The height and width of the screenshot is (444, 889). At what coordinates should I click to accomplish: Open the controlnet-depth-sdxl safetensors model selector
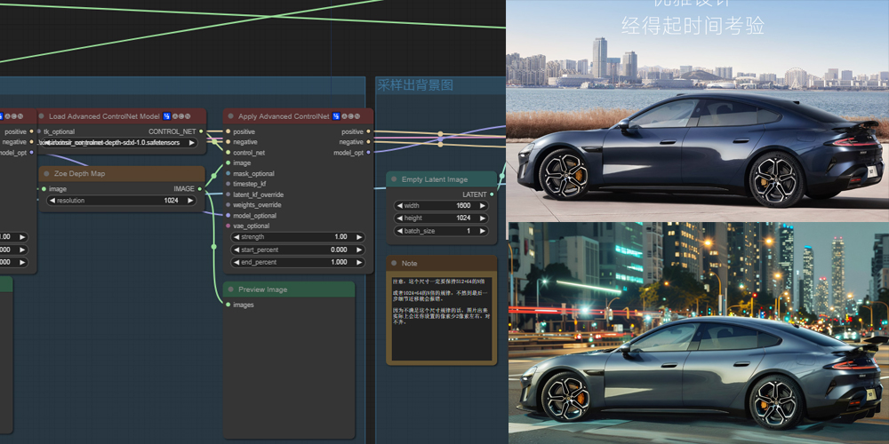120,143
